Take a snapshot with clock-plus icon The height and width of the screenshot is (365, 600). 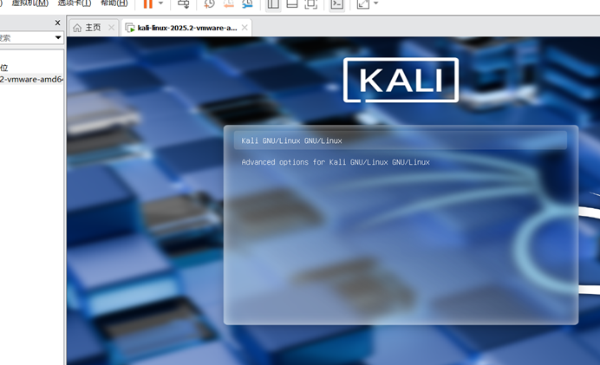209,3
